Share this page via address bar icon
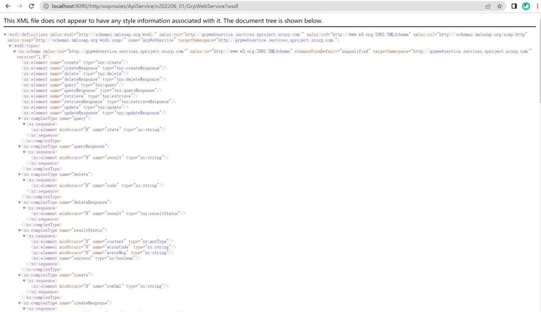Viewport: 541px width, 312px height. point(488,6)
